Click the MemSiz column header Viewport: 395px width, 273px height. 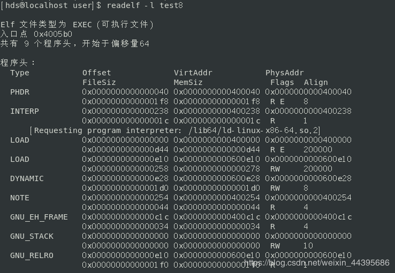click(188, 82)
